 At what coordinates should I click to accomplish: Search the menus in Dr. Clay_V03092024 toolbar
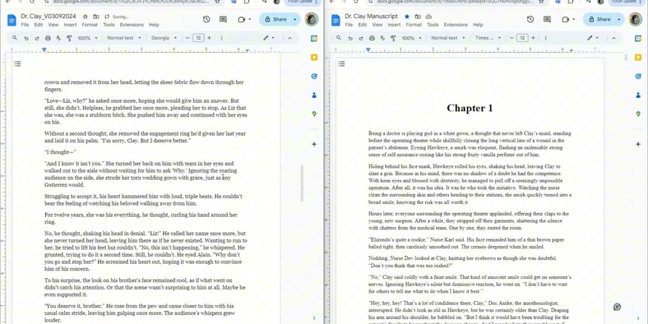15,38
